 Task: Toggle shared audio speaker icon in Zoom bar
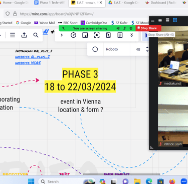click(x=118, y=28)
